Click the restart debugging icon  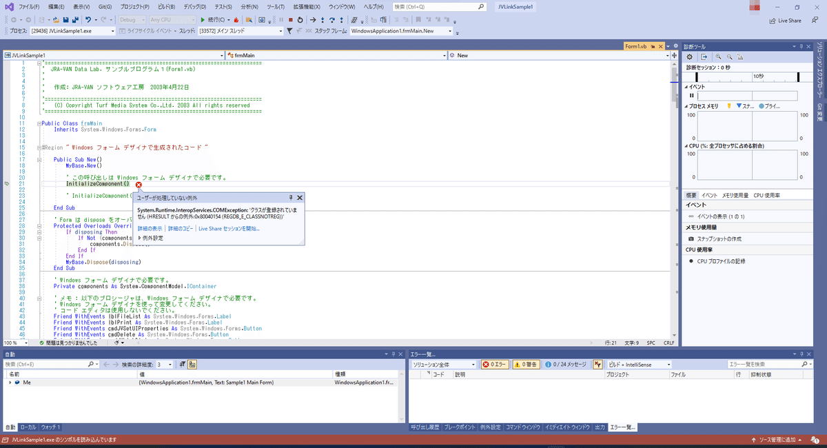point(300,20)
